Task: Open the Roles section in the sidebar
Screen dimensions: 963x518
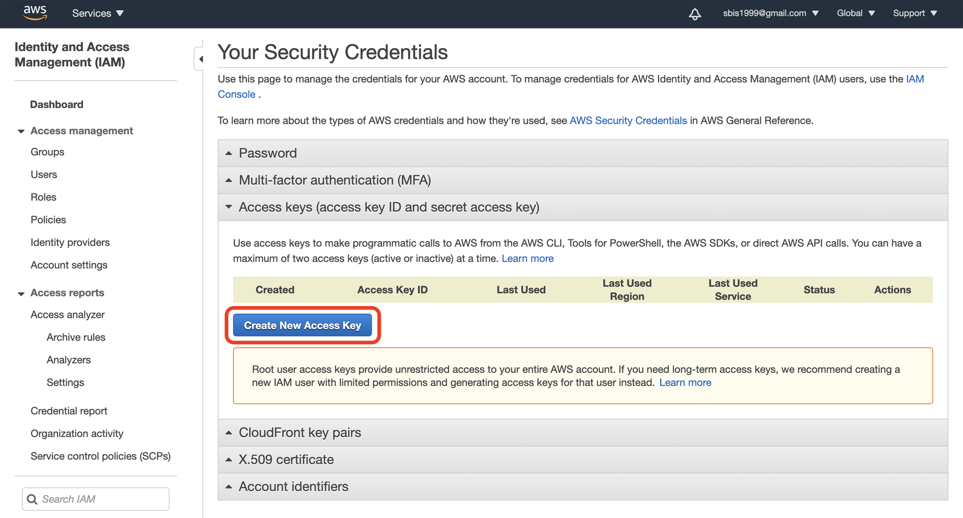Action: coord(43,197)
